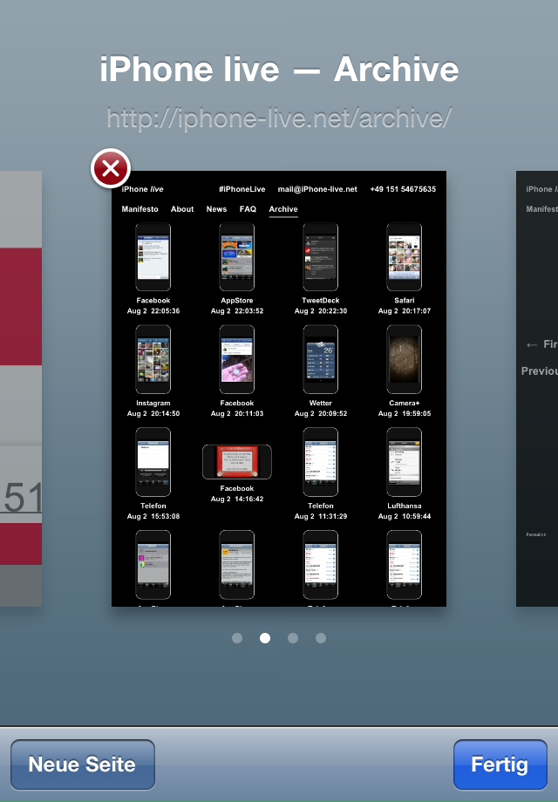
Task: Go to the third page indicator dot
Action: [x=293, y=638]
